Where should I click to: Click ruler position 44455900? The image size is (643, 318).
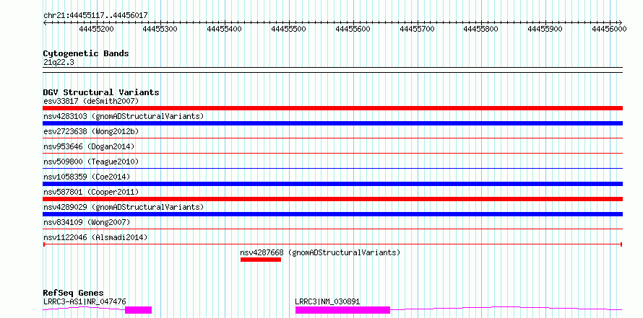pos(545,29)
